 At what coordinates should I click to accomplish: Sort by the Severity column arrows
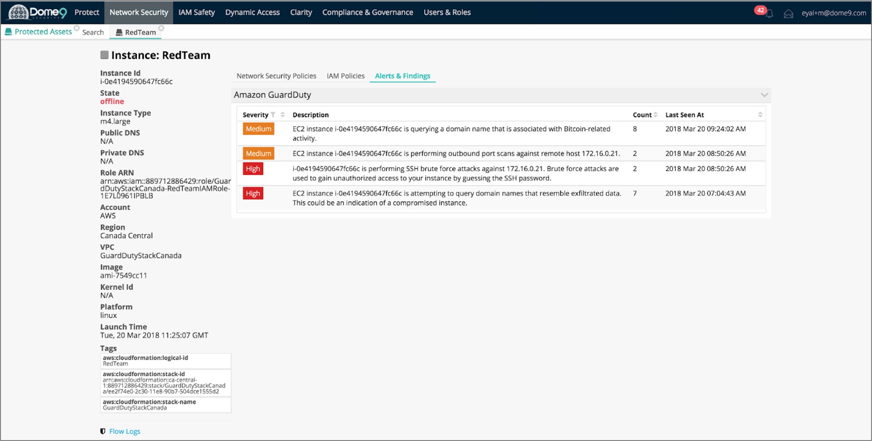283,115
